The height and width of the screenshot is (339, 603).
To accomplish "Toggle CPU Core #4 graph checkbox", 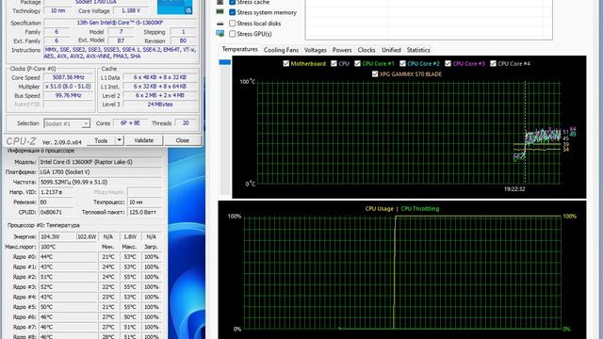I will click(494, 63).
